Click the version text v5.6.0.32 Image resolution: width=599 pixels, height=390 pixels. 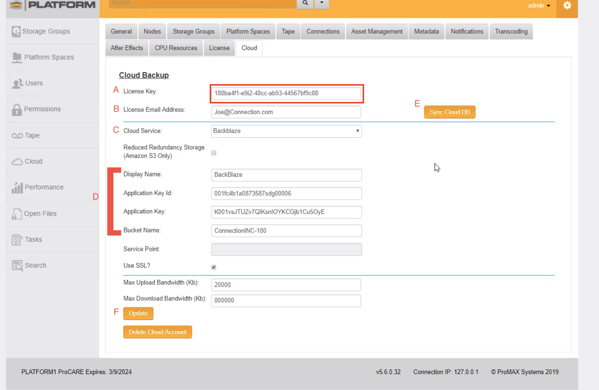coord(388,372)
